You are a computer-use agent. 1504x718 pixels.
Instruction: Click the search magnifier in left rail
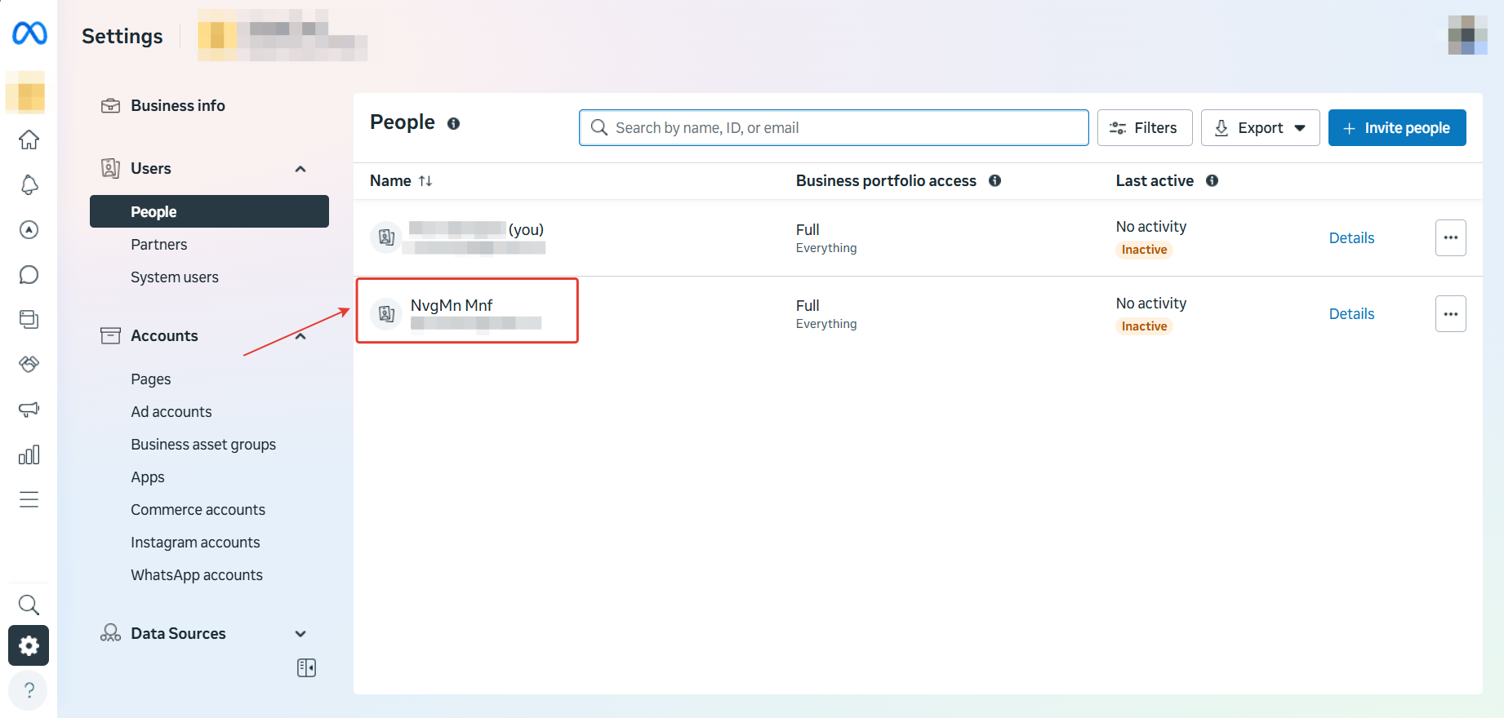29,605
